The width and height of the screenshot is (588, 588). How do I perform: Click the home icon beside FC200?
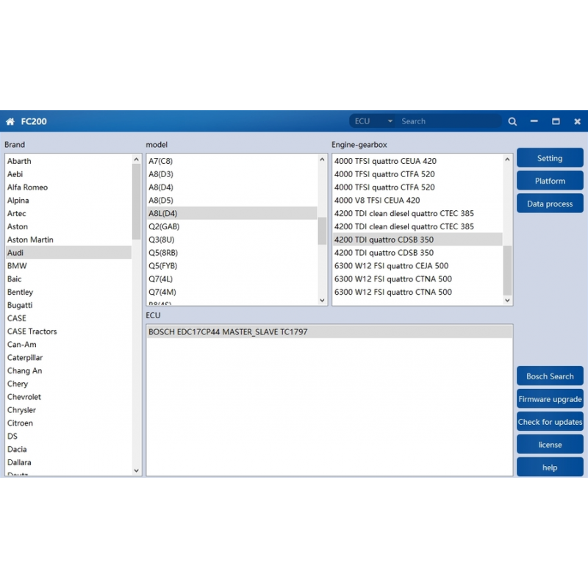10,121
